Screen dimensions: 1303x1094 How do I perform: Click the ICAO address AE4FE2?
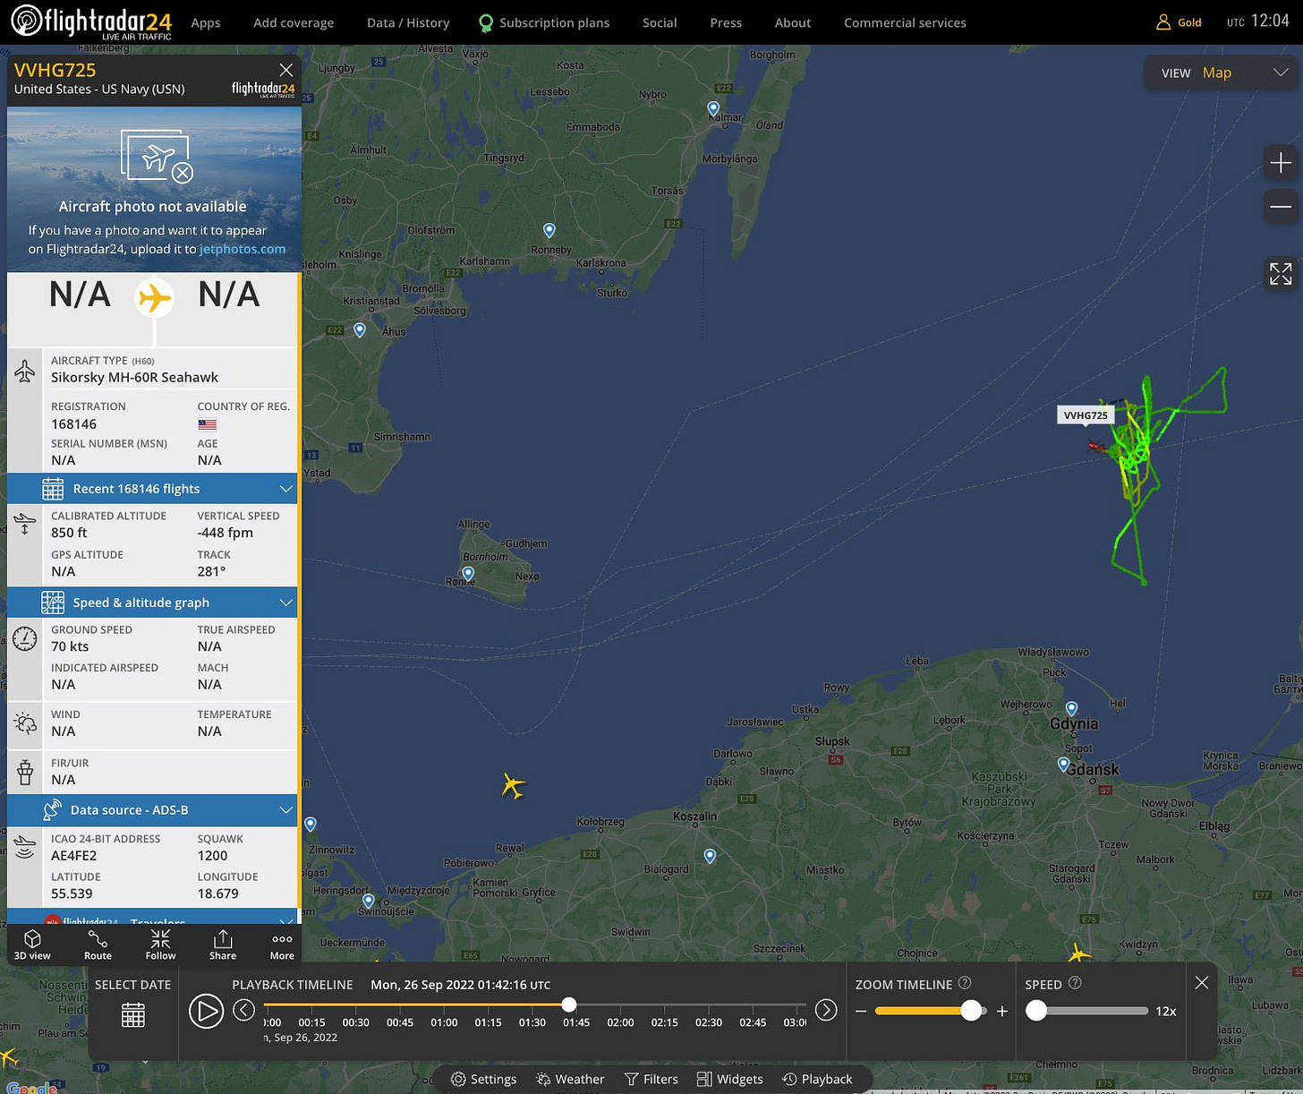coord(73,856)
